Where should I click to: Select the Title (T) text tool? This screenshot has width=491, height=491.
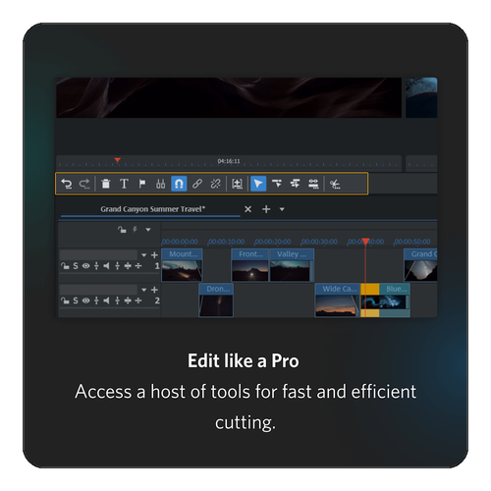124,184
